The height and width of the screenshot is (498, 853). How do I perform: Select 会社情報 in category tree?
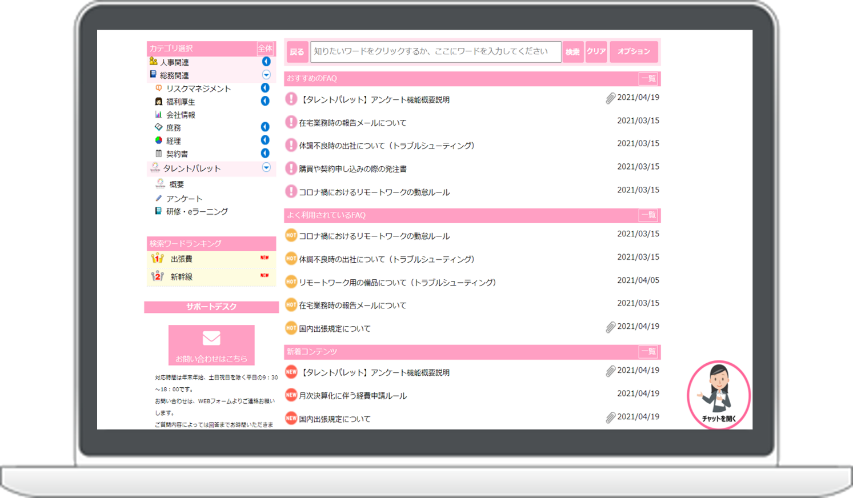tap(181, 115)
